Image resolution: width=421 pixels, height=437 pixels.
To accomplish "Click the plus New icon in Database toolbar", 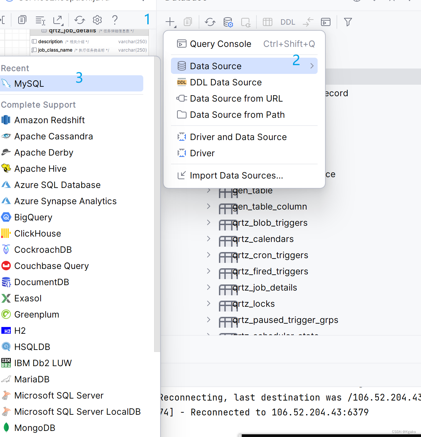I will 170,22.
